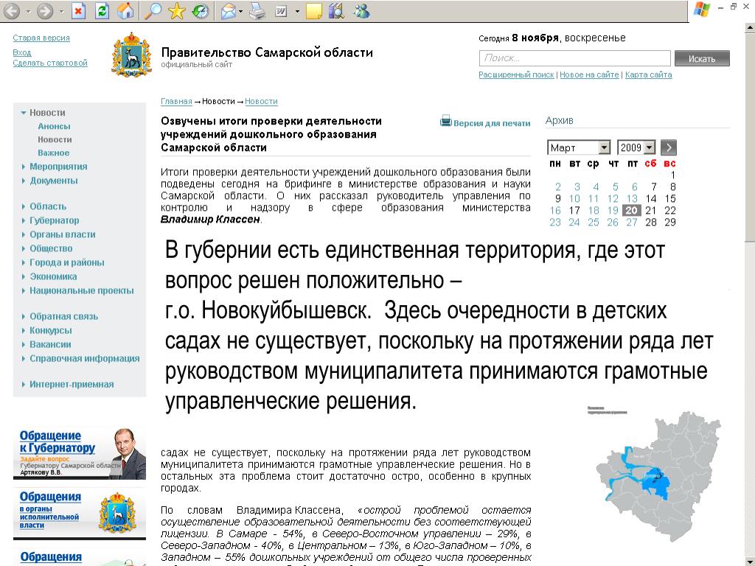The width and height of the screenshot is (755, 566).
Task: Open Обращение к Губернатору banner
Action: tap(80, 453)
